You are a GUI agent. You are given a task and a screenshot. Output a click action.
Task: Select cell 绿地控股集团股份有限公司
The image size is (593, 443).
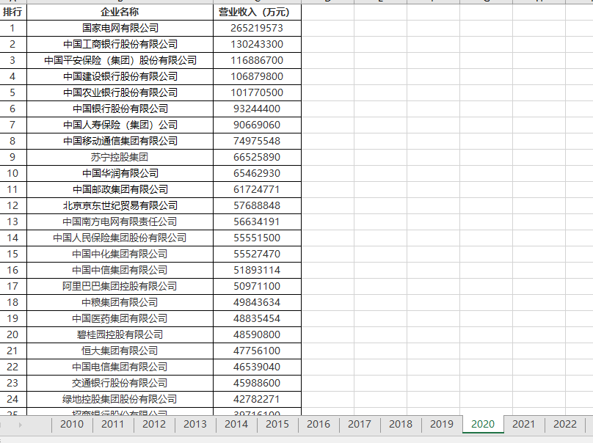(120, 399)
